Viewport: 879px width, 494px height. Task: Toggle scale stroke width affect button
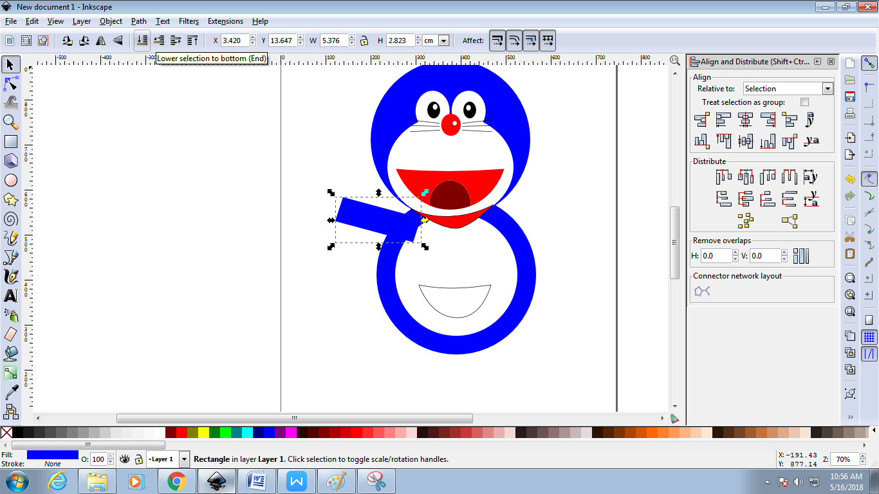pyautogui.click(x=497, y=41)
